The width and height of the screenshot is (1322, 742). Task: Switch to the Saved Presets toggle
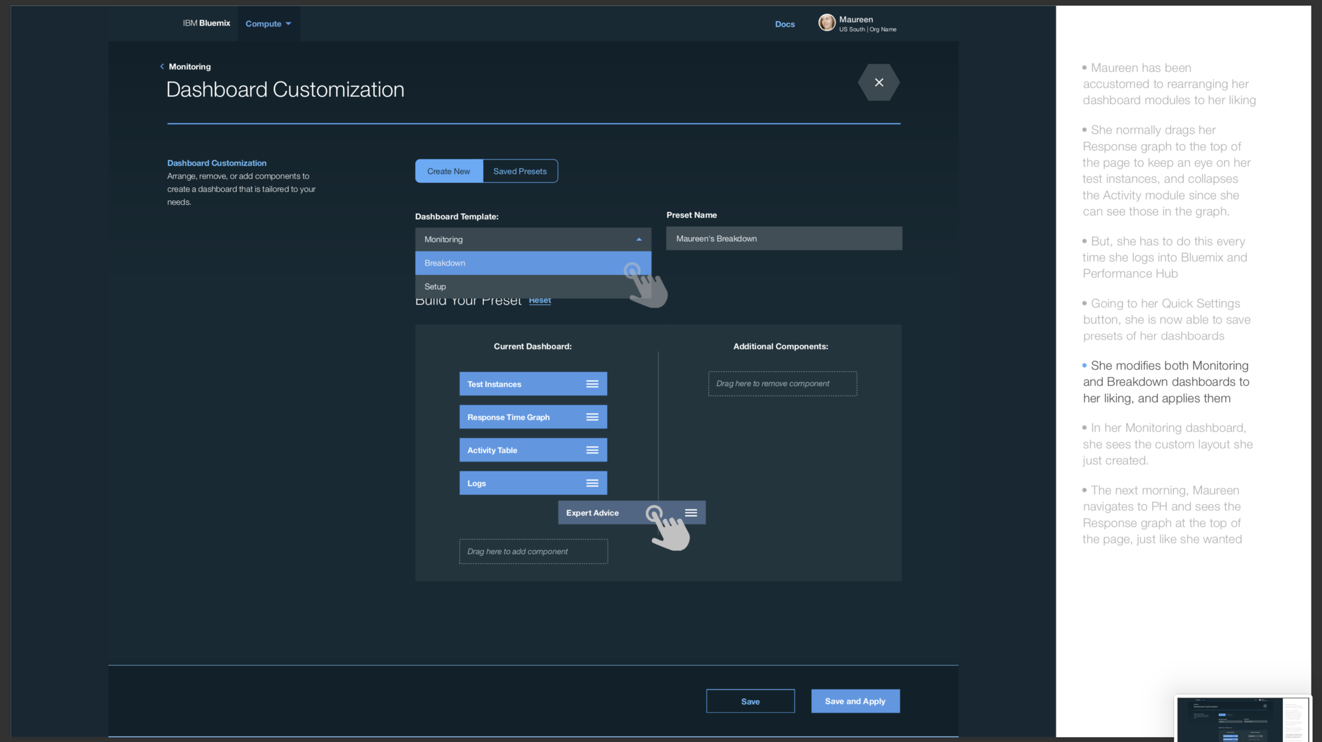(x=520, y=171)
